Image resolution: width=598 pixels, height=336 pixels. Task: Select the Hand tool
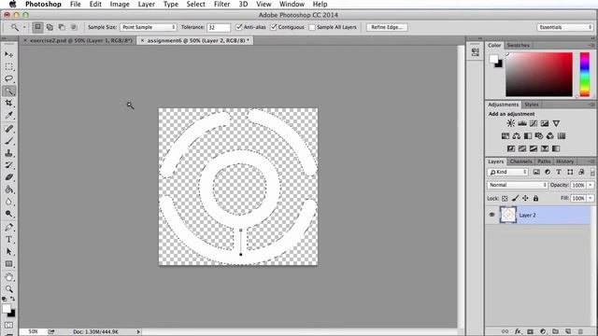click(x=8, y=277)
